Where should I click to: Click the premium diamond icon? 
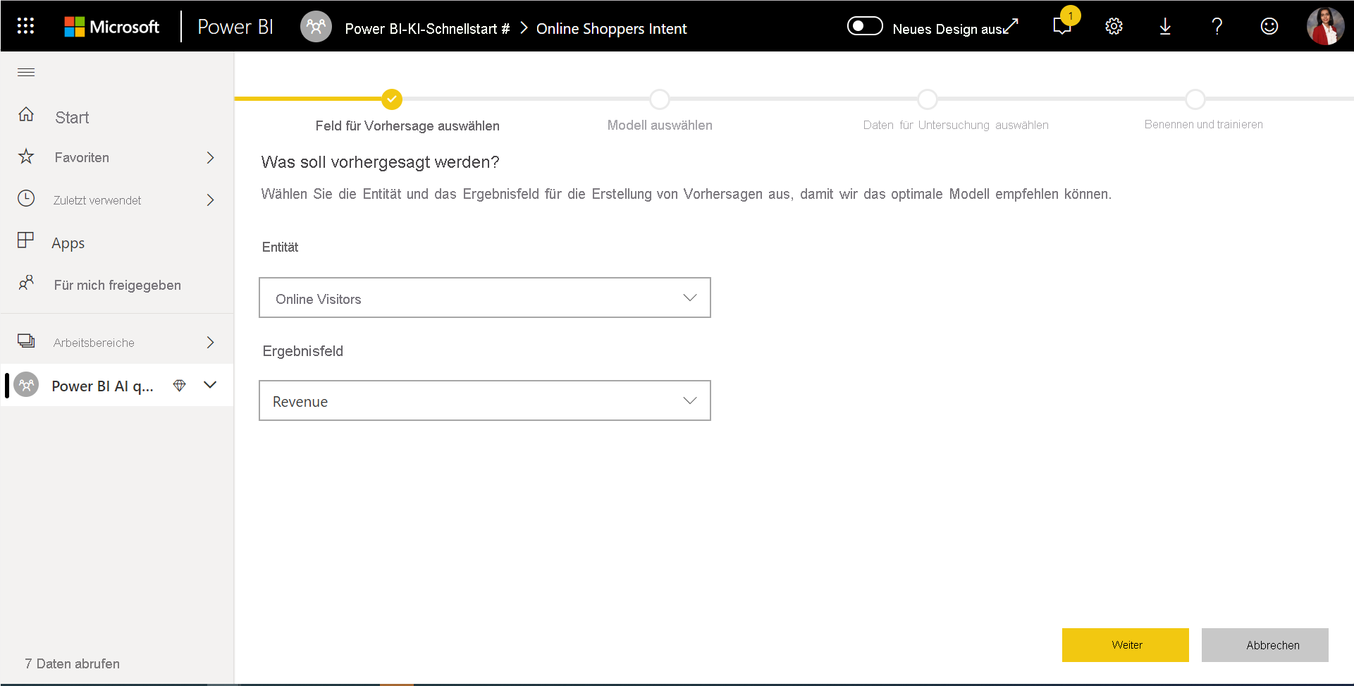[179, 386]
